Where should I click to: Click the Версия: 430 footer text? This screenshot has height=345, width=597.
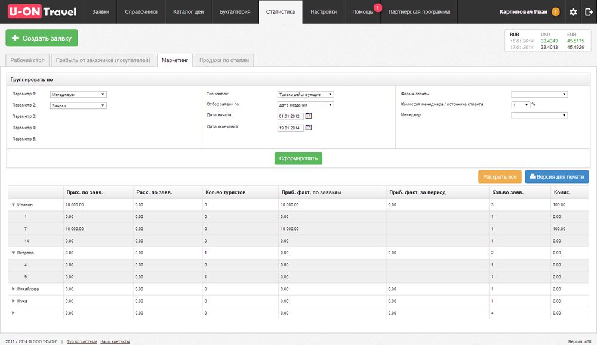click(580, 341)
